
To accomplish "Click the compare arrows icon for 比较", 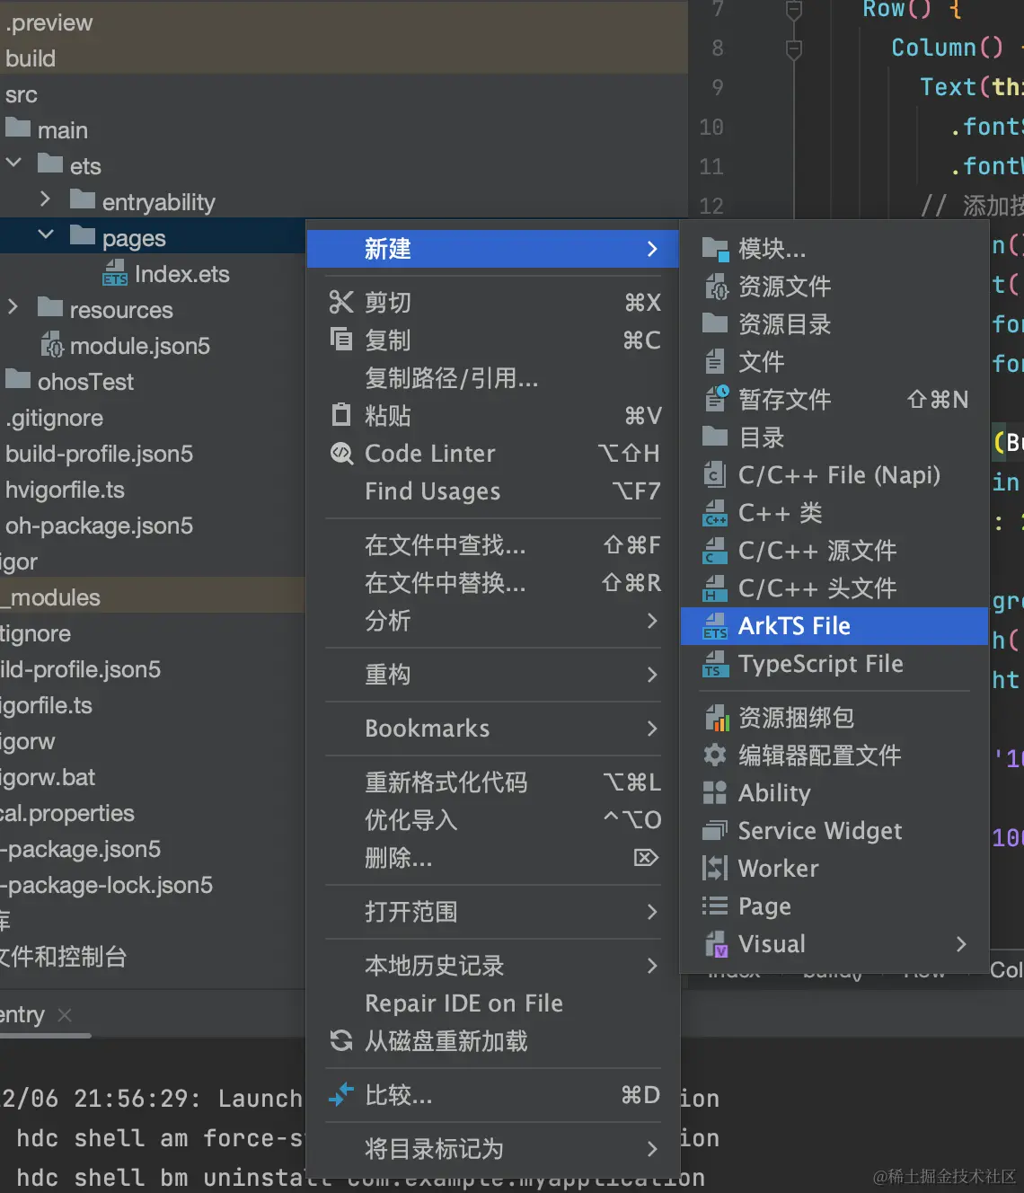I will click(341, 1094).
